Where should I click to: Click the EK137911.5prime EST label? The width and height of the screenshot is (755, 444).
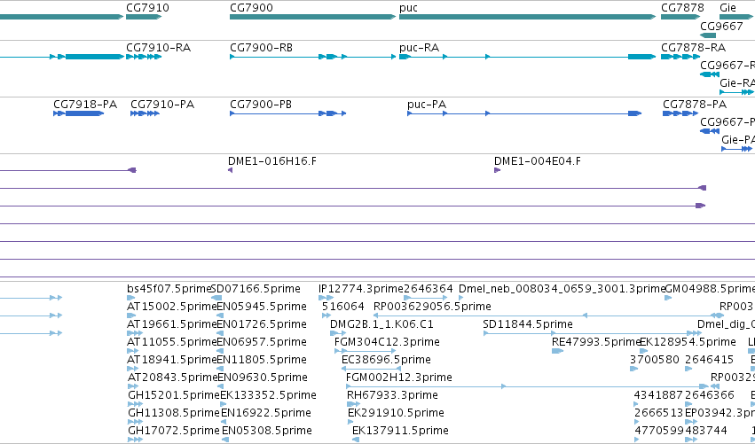[x=401, y=431]
